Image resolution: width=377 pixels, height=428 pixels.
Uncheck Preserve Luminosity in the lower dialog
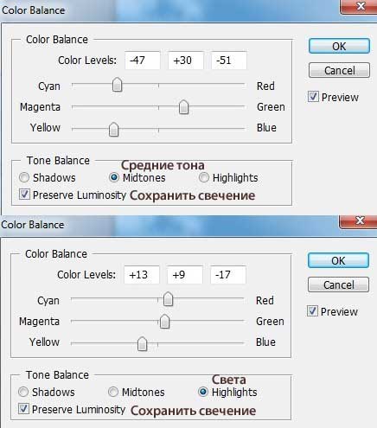coord(23,409)
